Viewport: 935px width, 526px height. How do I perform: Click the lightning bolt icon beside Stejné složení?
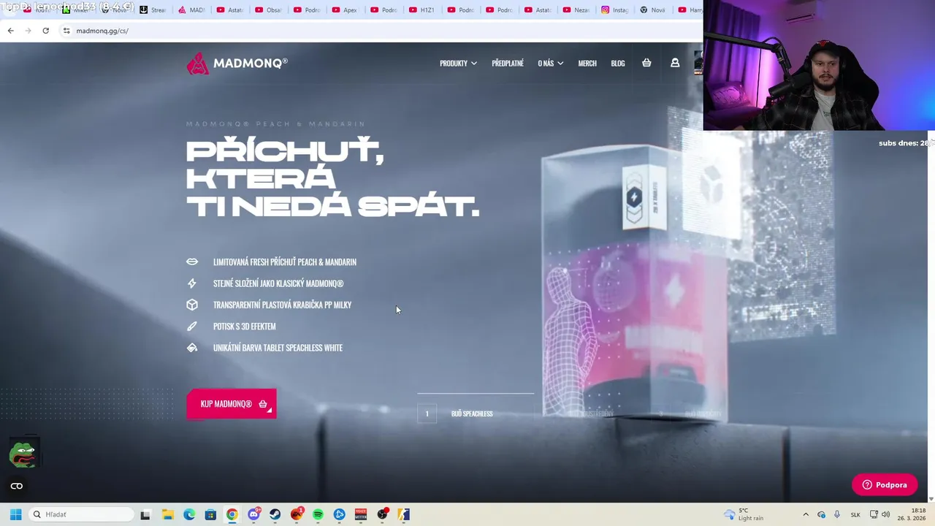(x=192, y=283)
